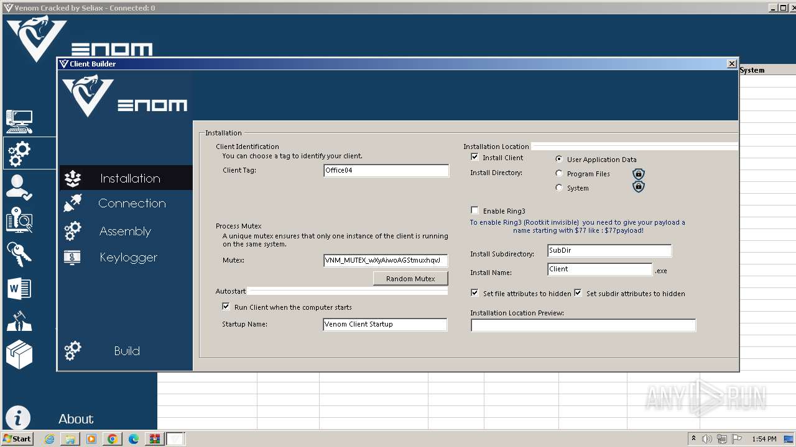Click the Mutex input field
This screenshot has width=796, height=447.
pos(386,261)
